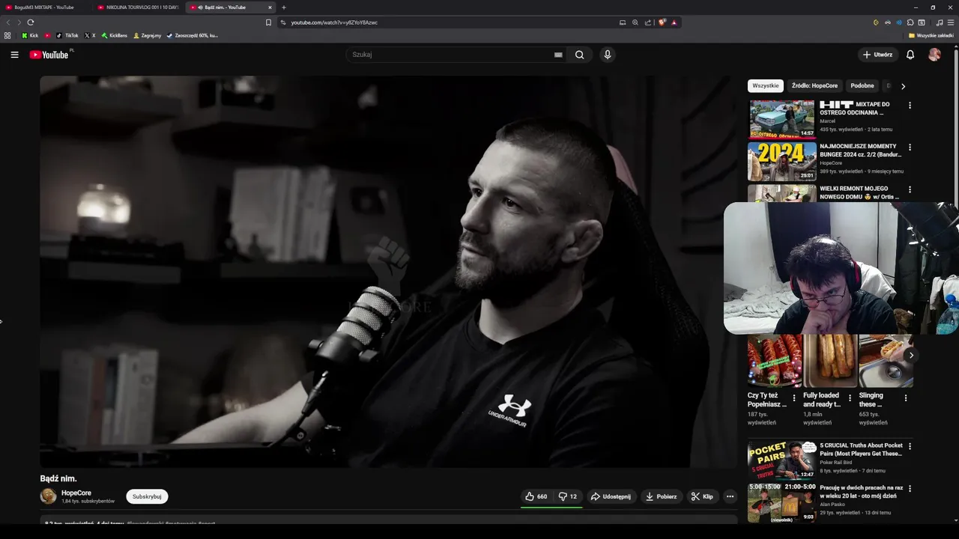Open the TikTok bookmark
This screenshot has width=959, height=539.
tap(67, 35)
